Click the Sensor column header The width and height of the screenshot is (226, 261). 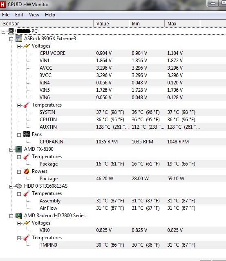point(47,23)
